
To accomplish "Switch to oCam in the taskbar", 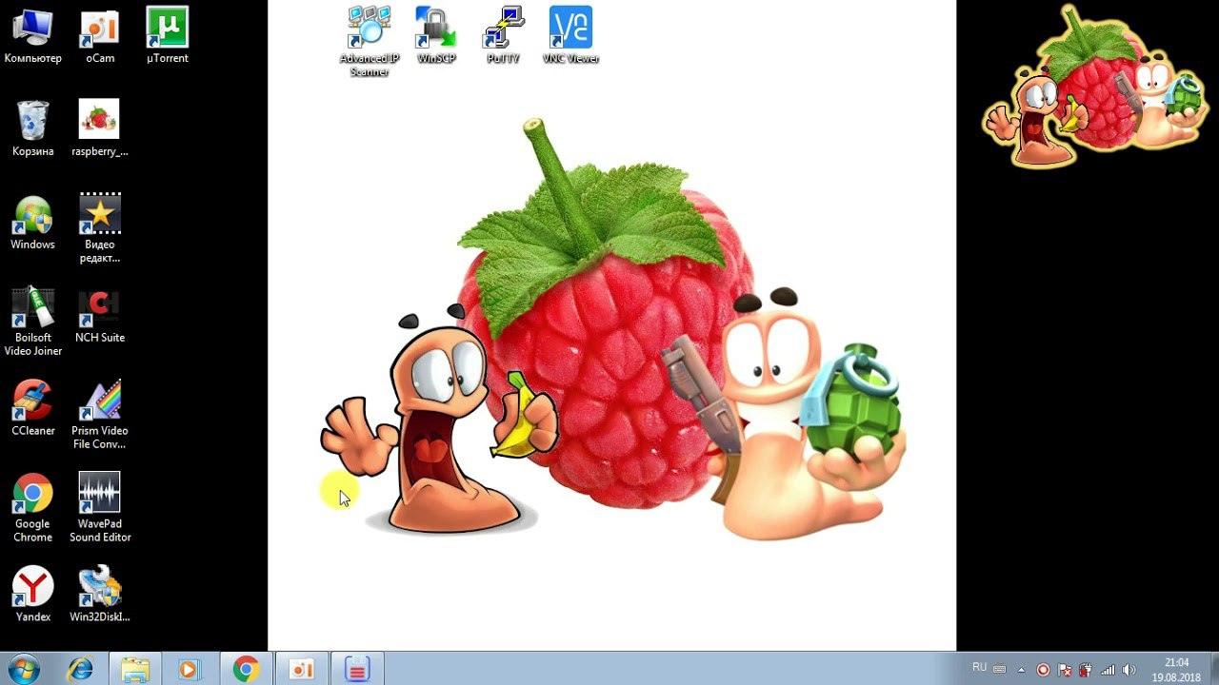I will [x=302, y=670].
